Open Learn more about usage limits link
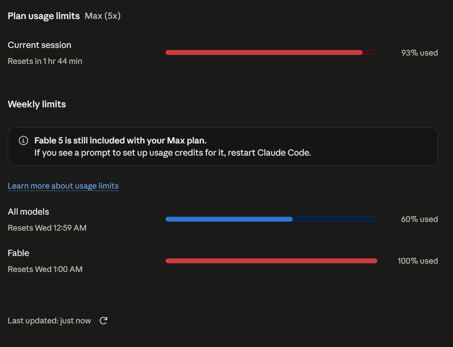453x347 pixels. pos(63,186)
